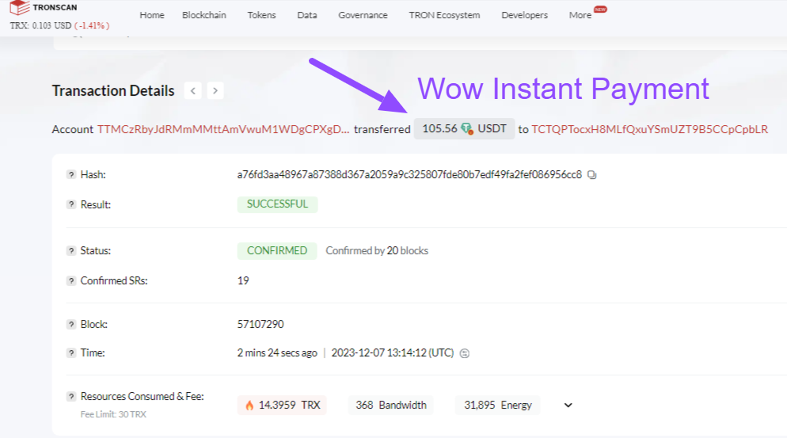Screen dimensions: 787x438
Task: Open the More menu
Action: pos(580,15)
